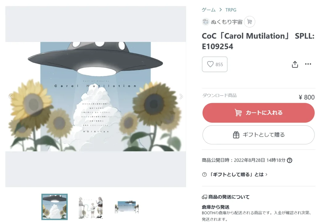Click the ギフトとして贈る button
The height and width of the screenshot is (223, 316).
[x=258, y=135]
